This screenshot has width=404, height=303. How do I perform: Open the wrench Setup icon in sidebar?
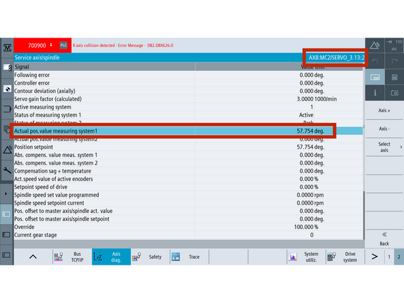pos(8,170)
